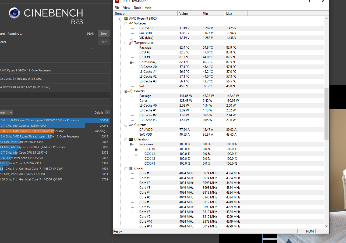Click the Sensor column header
Screen dimensions: 346x243
coord(145,13)
